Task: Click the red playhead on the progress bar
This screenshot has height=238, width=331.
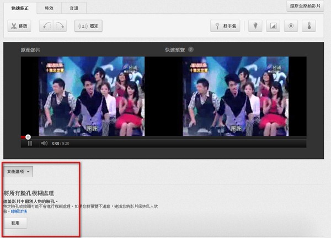Action: click(x=28, y=137)
